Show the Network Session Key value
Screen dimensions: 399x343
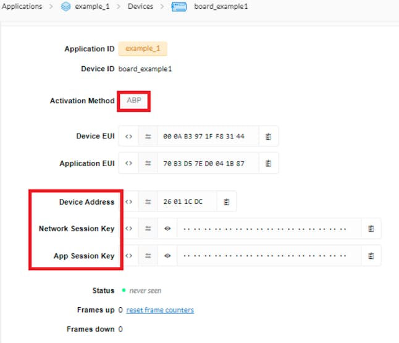click(x=167, y=229)
